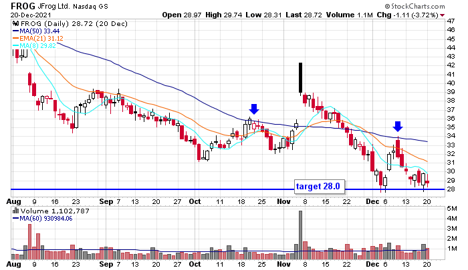Click the Dec label under the volume panel
Image resolution: width=468 pixels, height=270 pixels.
[x=373, y=264]
